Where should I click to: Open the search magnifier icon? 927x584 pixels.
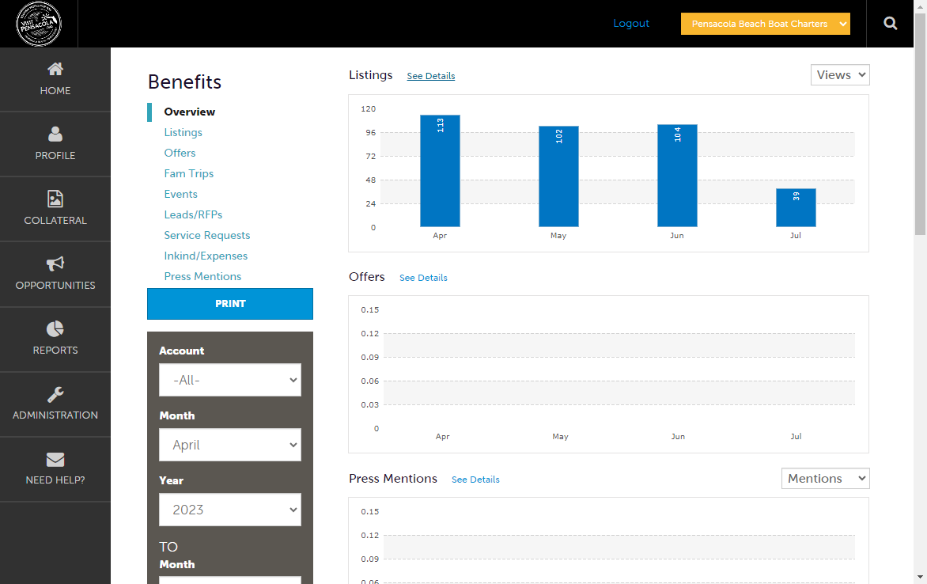pos(891,23)
